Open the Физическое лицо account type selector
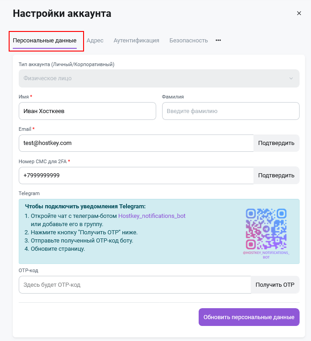The height and width of the screenshot is (341, 311). tap(159, 78)
